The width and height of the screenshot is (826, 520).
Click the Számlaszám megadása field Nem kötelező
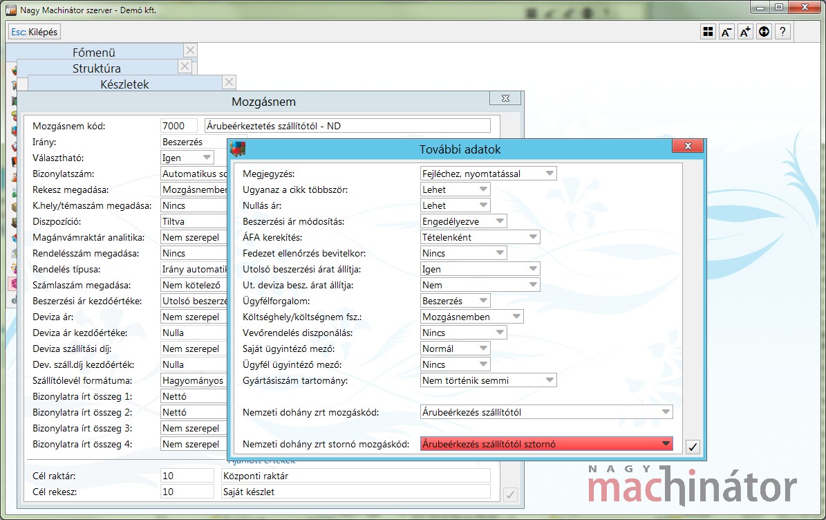coord(194,285)
